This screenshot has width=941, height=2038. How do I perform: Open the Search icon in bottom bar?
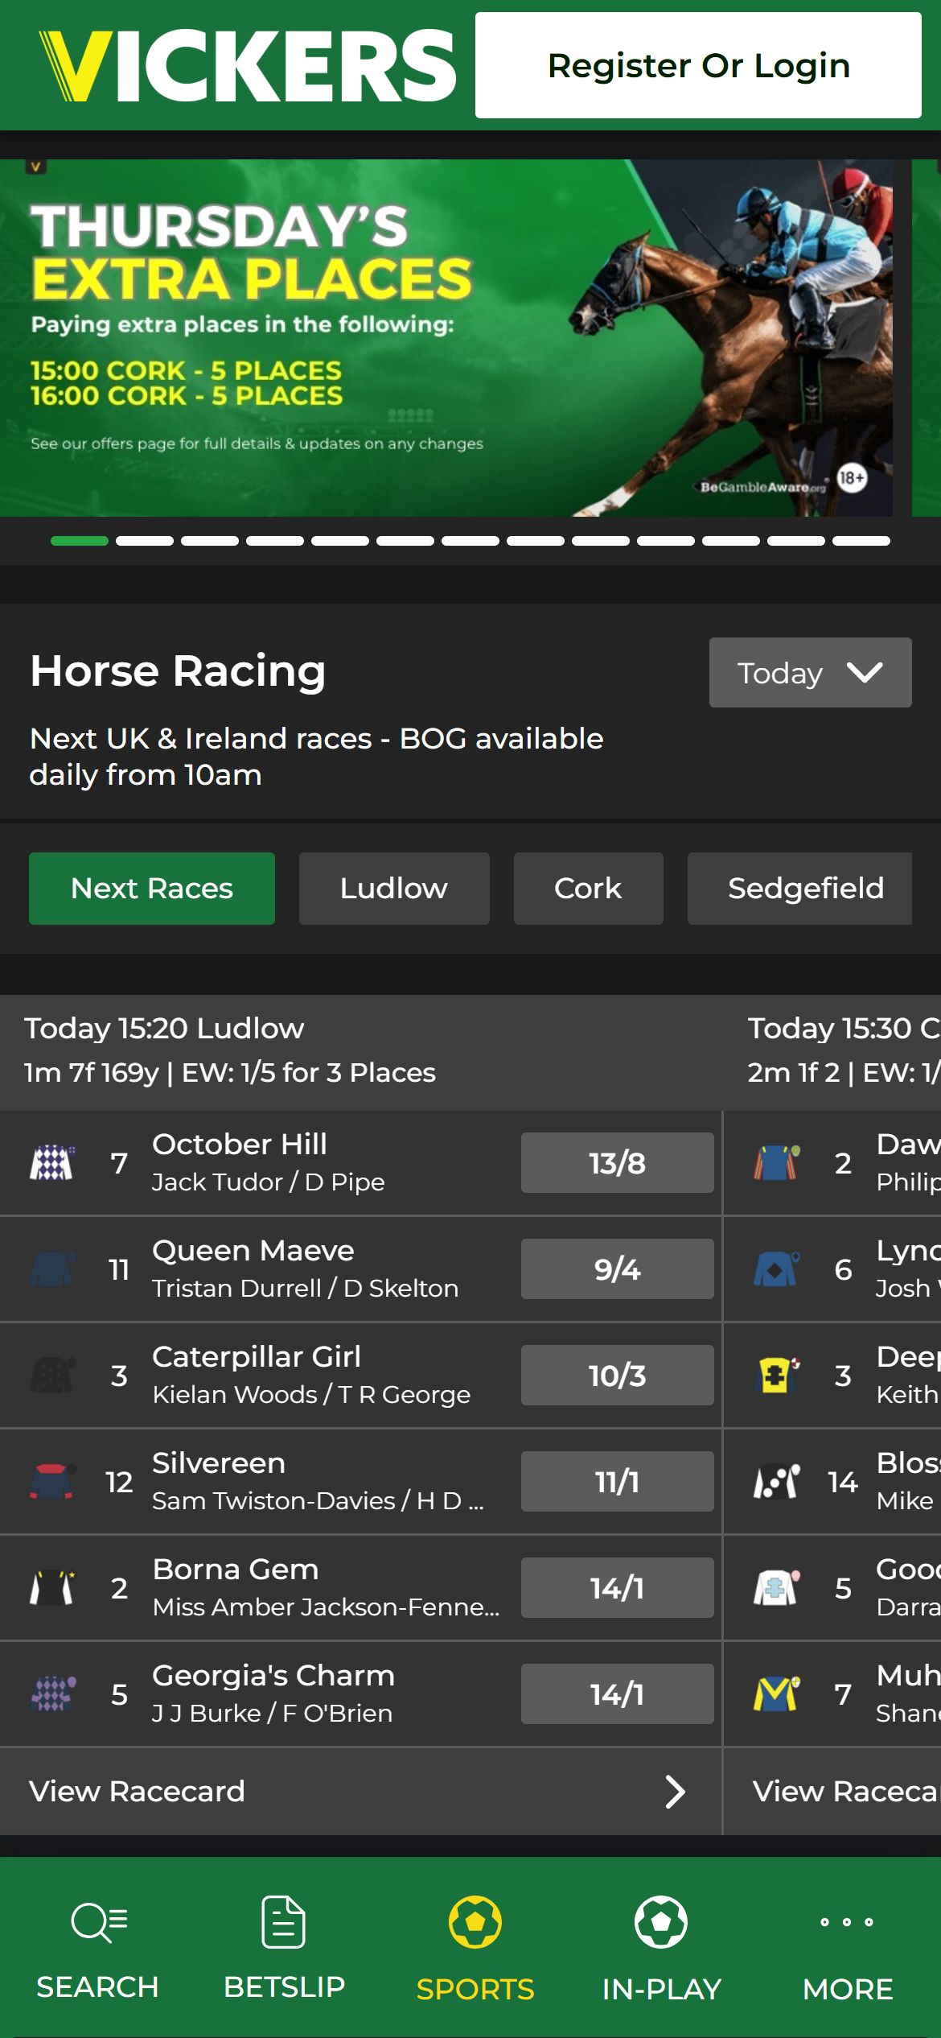[98, 1922]
